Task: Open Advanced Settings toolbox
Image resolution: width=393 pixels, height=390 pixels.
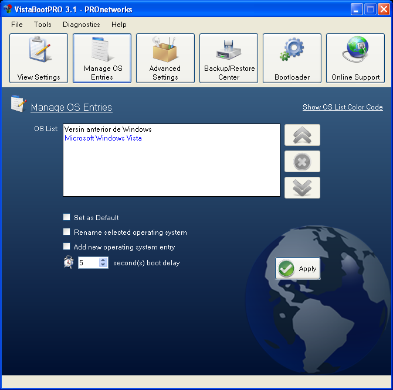Action: pos(165,58)
